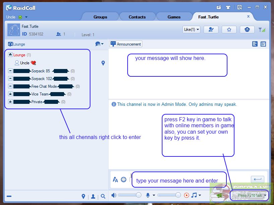Image resolution: width=274 pixels, height=205 pixels.
Task: Open the microphone options arrow
Action: tap(154, 195)
